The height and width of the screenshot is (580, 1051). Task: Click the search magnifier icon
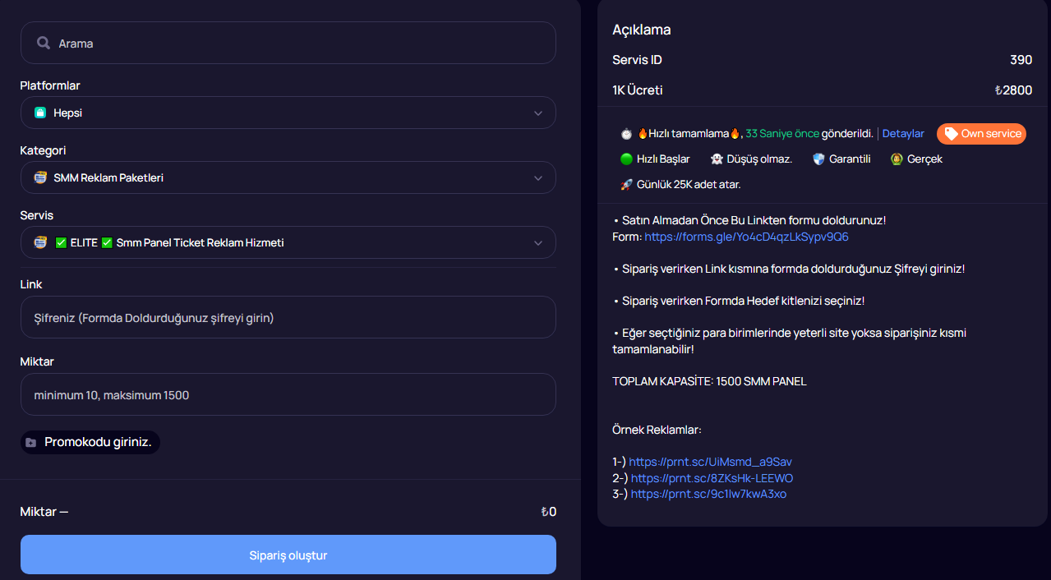click(44, 43)
